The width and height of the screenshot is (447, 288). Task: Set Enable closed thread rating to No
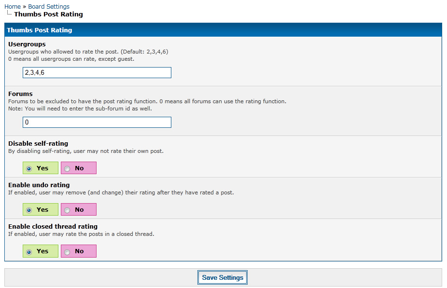pos(68,251)
